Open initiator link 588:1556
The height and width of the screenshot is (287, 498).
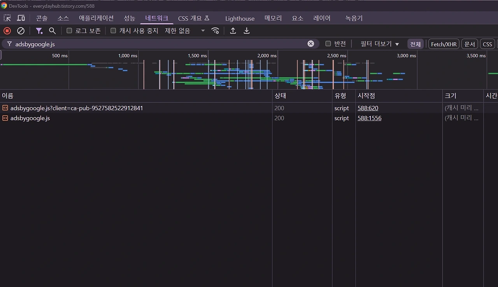click(x=369, y=118)
